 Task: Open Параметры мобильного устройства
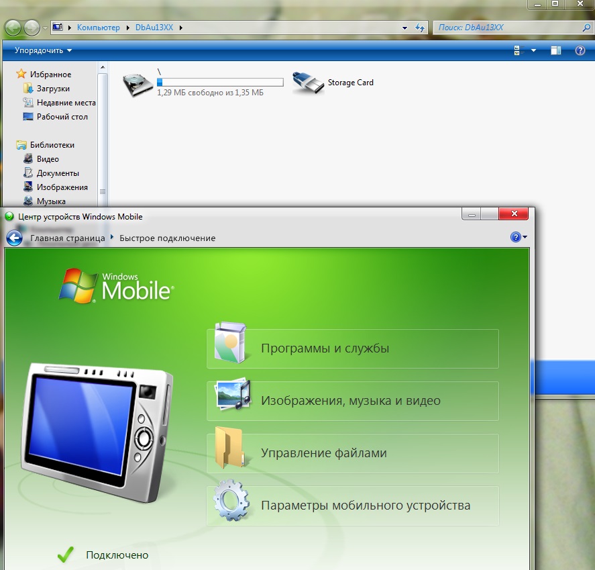point(353,506)
